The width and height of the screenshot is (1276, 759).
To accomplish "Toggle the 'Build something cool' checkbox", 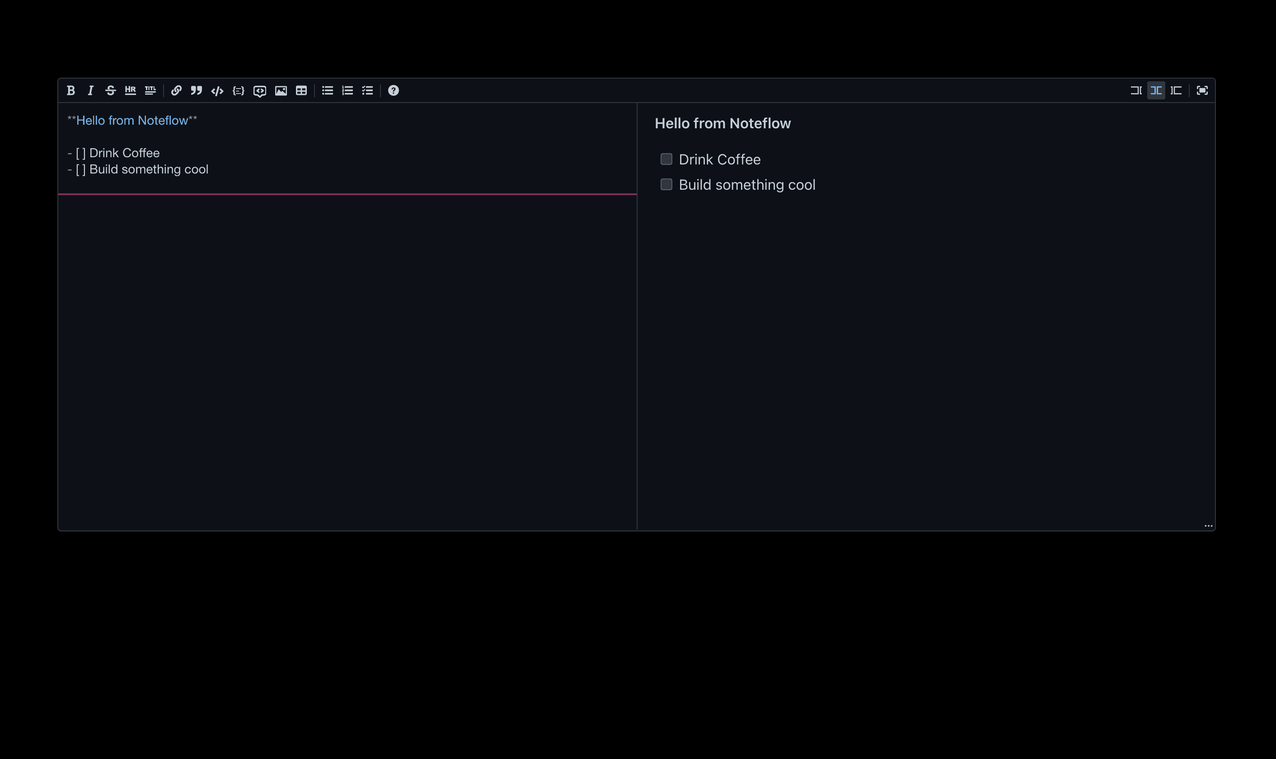I will (667, 184).
